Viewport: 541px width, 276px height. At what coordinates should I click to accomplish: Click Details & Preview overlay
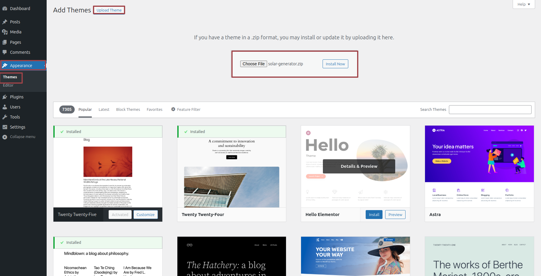click(359, 166)
